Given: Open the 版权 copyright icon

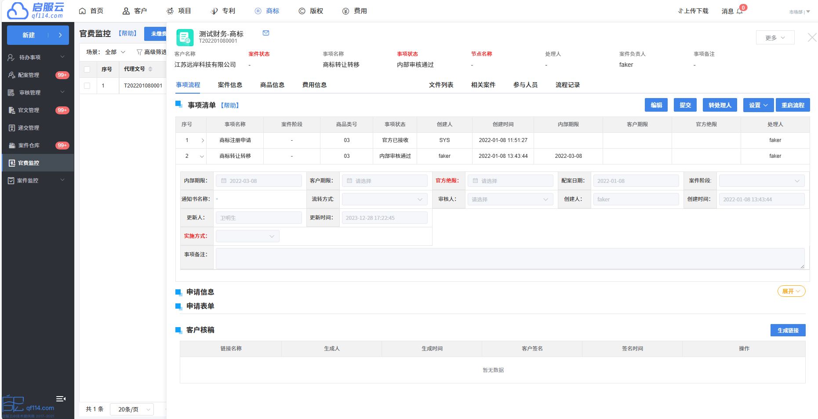Looking at the screenshot, I should 302,11.
